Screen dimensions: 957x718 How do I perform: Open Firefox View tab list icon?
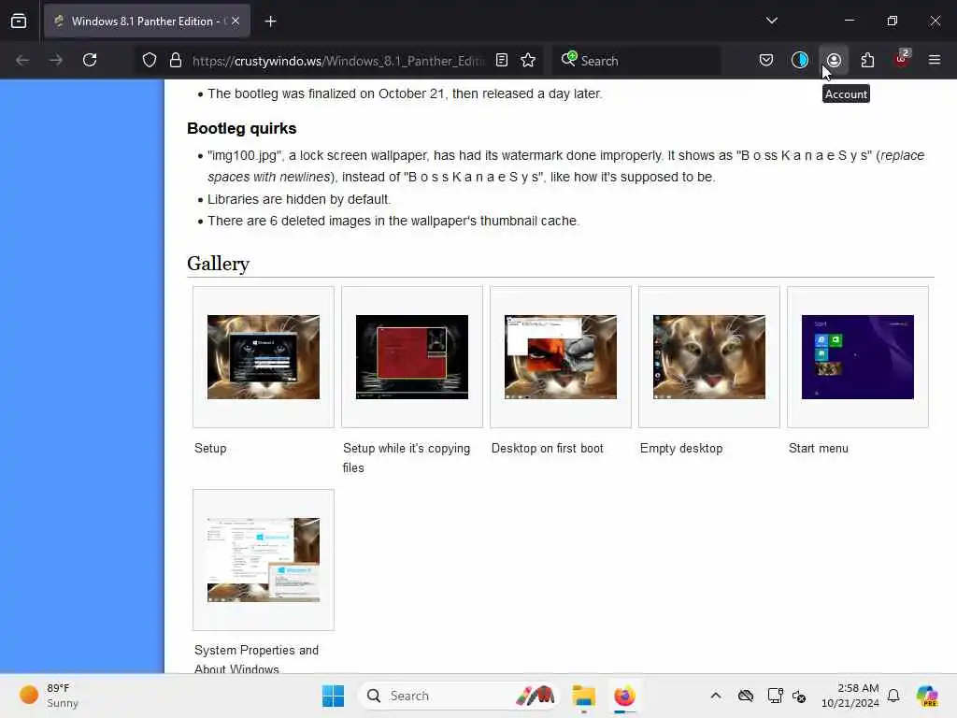[19, 21]
